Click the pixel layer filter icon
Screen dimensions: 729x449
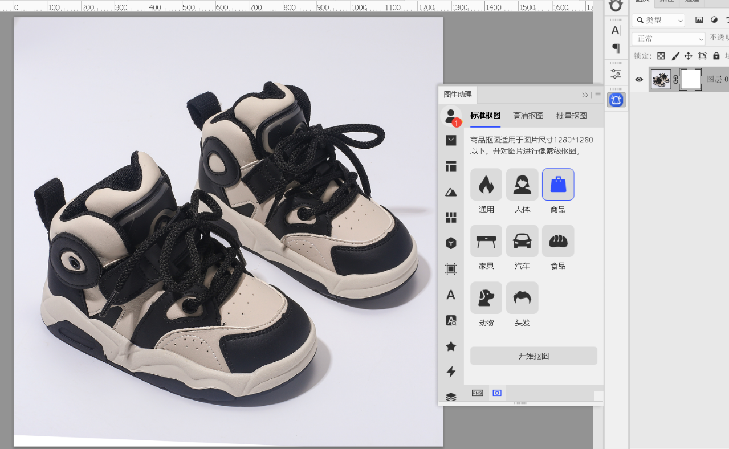[699, 20]
